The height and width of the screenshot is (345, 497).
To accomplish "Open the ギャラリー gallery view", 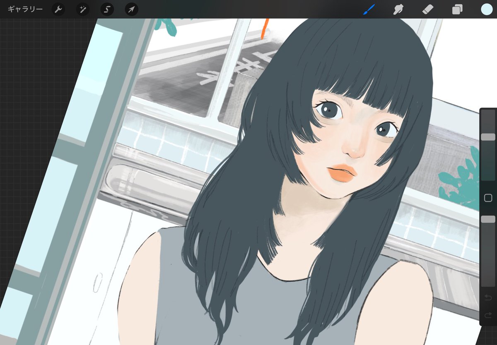I will click(25, 9).
